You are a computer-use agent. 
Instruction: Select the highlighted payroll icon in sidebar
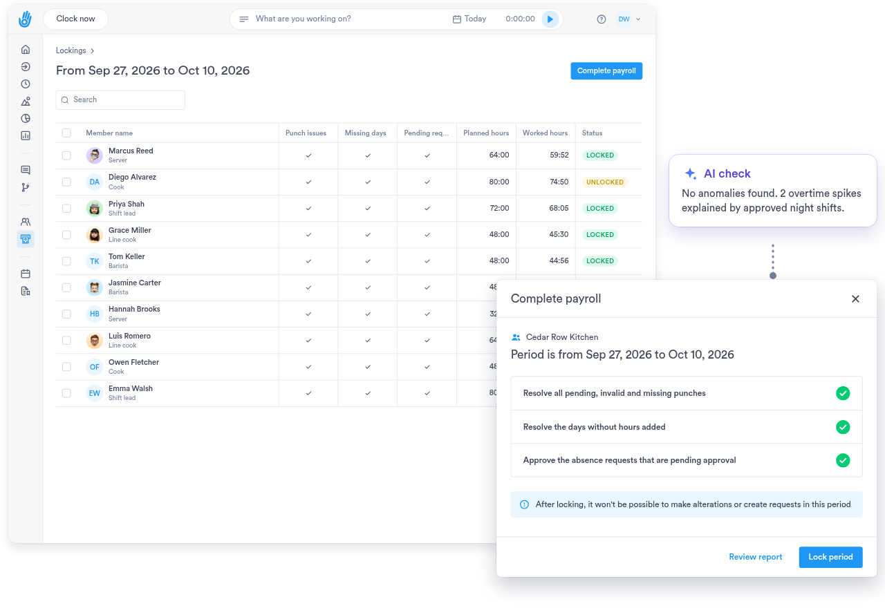click(x=26, y=239)
